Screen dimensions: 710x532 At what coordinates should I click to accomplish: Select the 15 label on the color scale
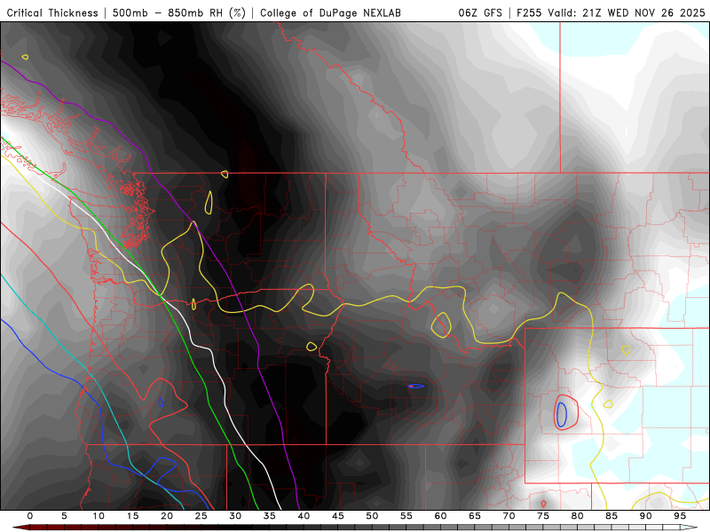point(132,516)
